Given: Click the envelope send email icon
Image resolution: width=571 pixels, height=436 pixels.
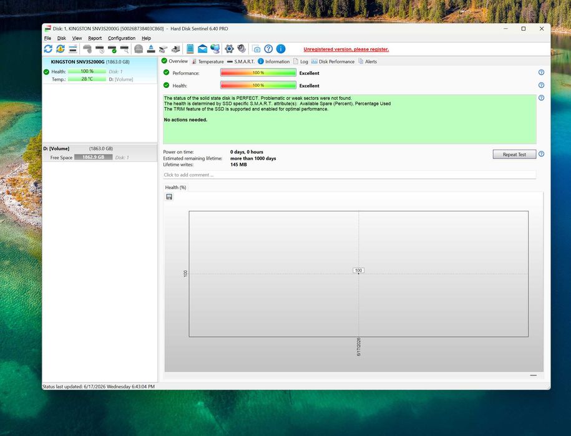Looking at the screenshot, I should [202, 49].
